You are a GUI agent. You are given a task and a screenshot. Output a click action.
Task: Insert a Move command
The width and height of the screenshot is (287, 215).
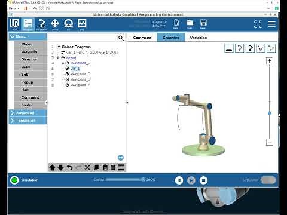tap(30, 44)
